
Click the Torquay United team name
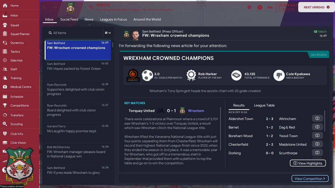click(142, 111)
